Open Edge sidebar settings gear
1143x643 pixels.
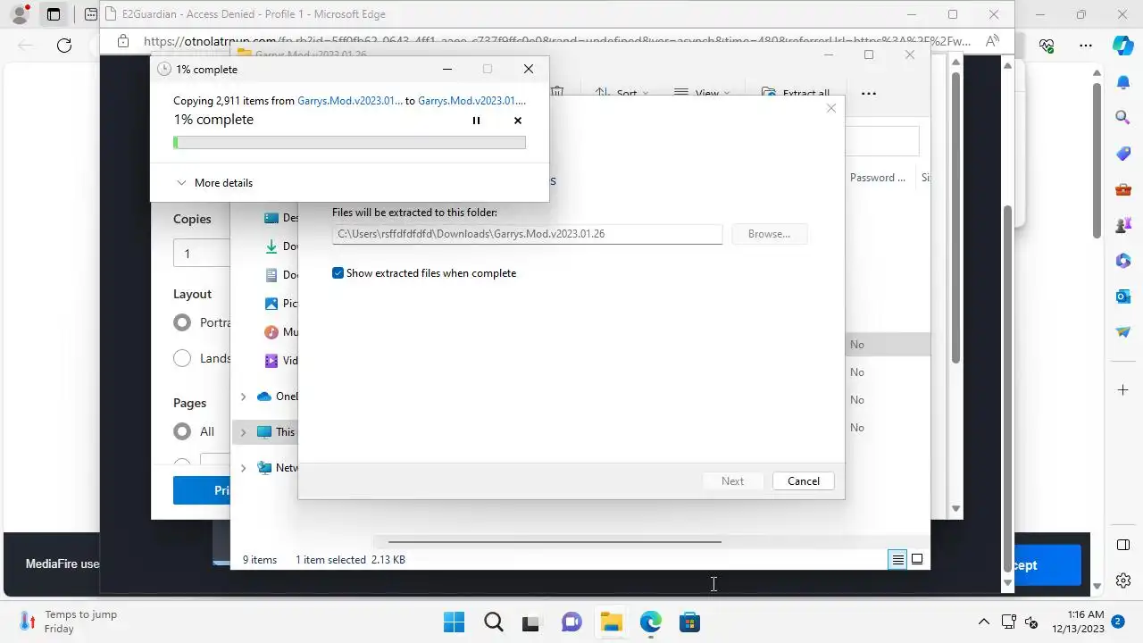pyautogui.click(x=1123, y=581)
